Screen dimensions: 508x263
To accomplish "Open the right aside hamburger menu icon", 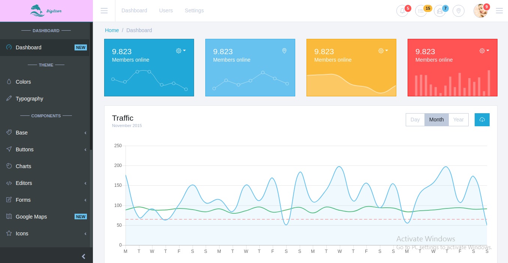I will (499, 11).
